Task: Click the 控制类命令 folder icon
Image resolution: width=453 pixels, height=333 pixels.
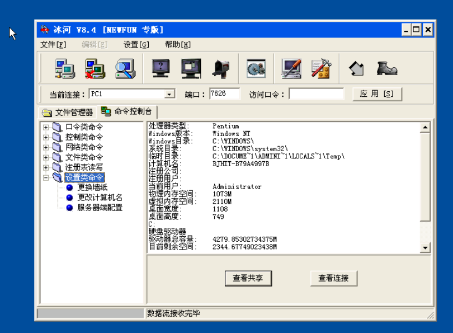Action: (57, 137)
